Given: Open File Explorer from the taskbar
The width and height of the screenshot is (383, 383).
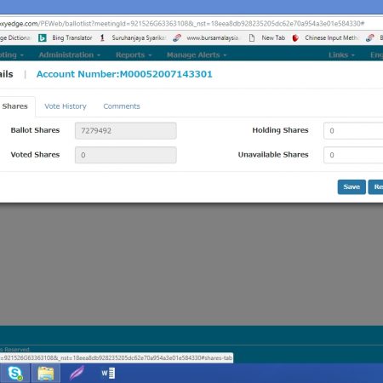Looking at the screenshot, I should [x=46, y=373].
